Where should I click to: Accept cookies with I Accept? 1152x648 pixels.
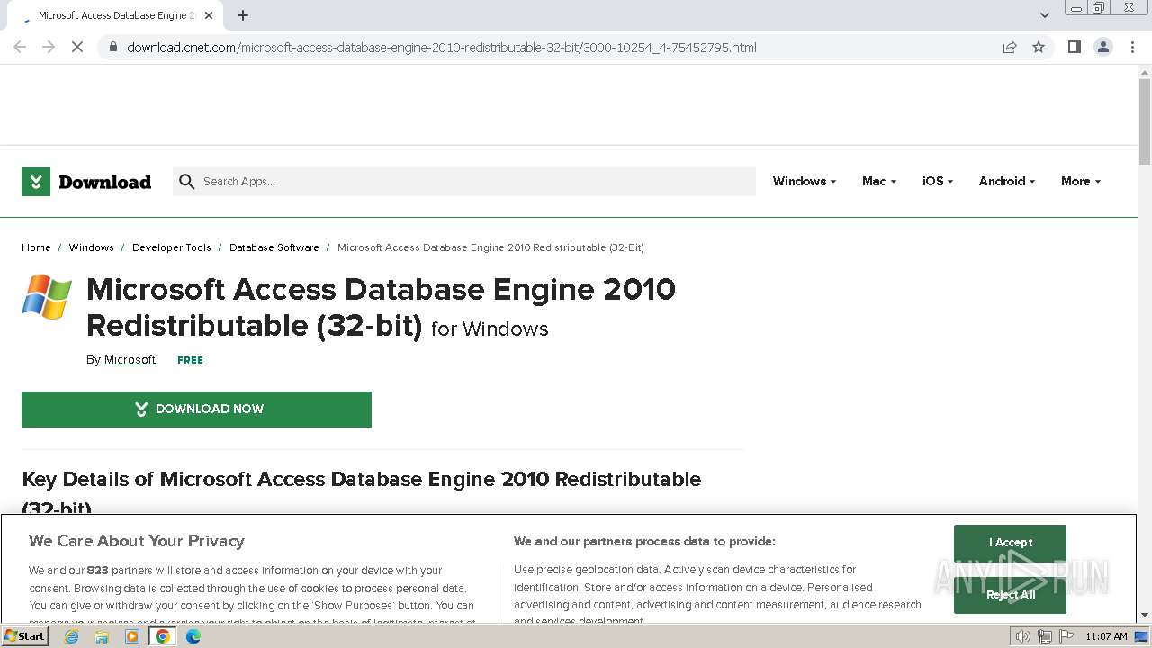1010,543
